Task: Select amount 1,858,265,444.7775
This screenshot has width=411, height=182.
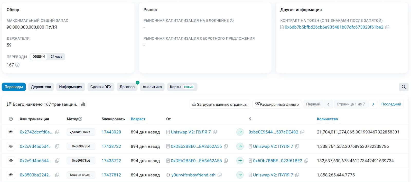Action: (x=336, y=175)
